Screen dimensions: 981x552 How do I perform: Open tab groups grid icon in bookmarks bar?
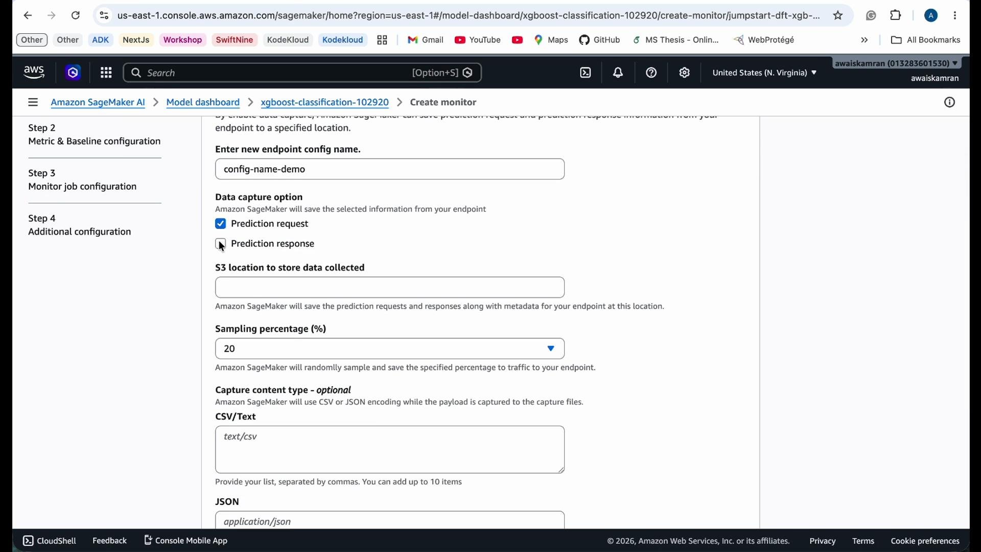click(383, 40)
